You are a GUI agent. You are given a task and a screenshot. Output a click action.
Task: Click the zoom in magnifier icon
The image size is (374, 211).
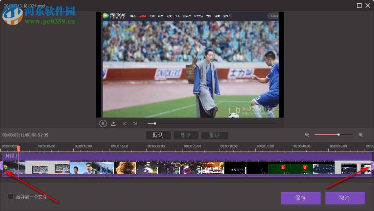(361, 135)
